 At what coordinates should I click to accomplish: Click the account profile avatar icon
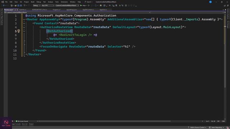click(211, 2)
